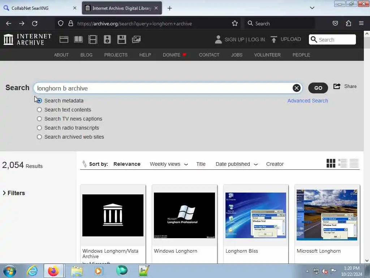Viewport: 370px width, 278px height.
Task: Open the ABOUT menu item
Action: tap(61, 55)
